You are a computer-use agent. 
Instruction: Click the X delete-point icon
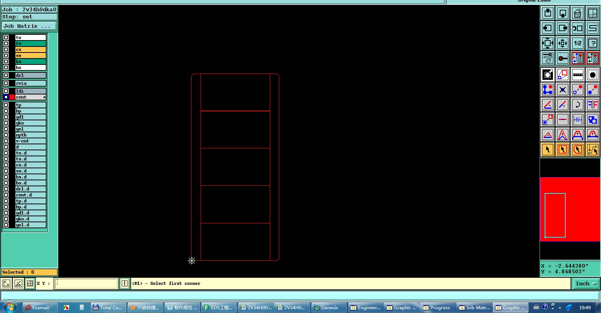[563, 90]
